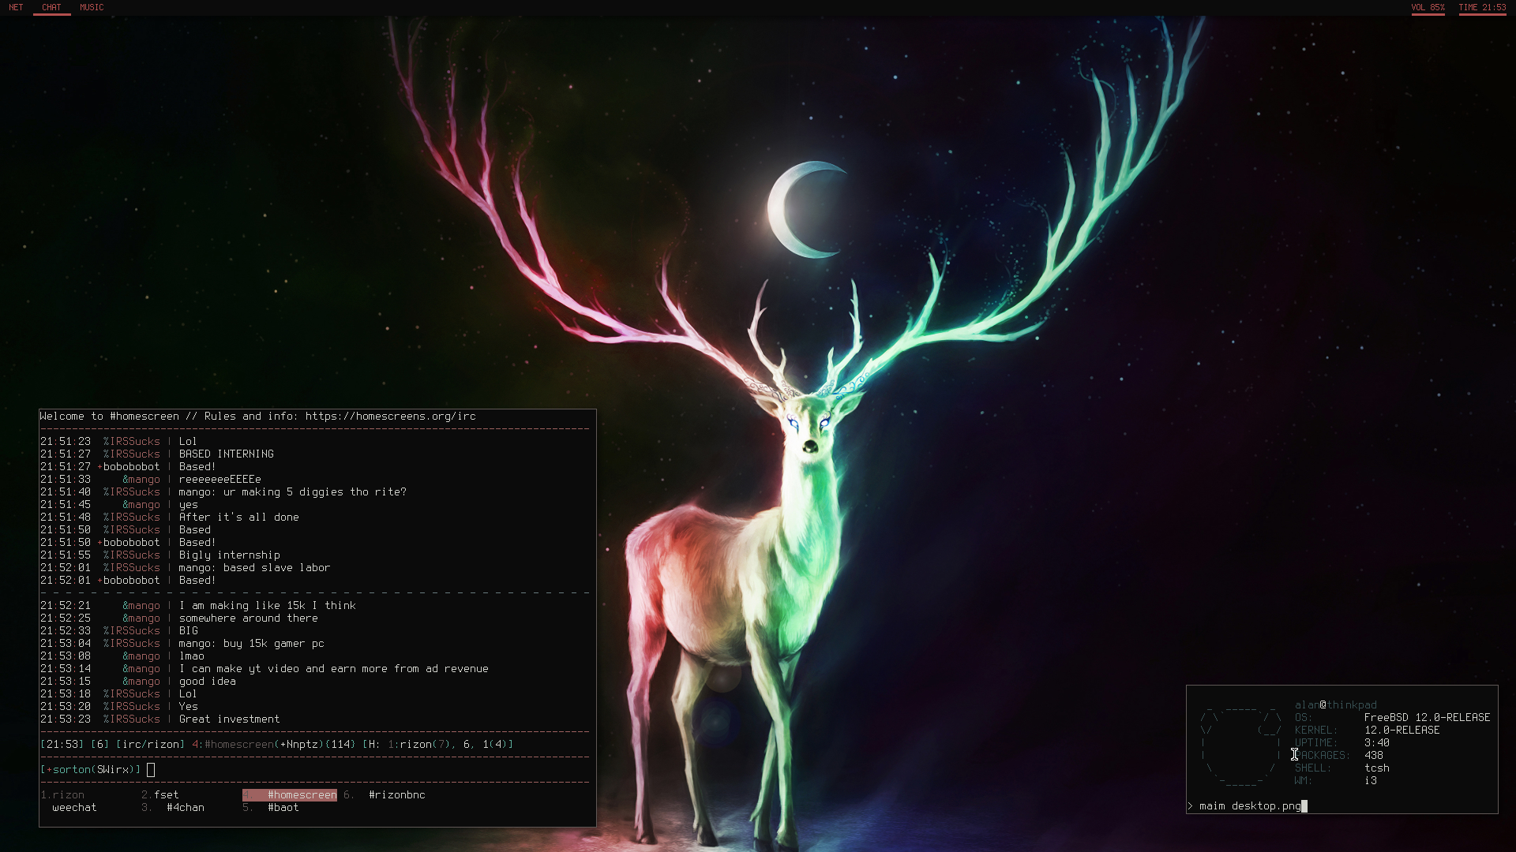Switch to the #rizonbnc buffer
The height and width of the screenshot is (852, 1516).
pos(396,794)
